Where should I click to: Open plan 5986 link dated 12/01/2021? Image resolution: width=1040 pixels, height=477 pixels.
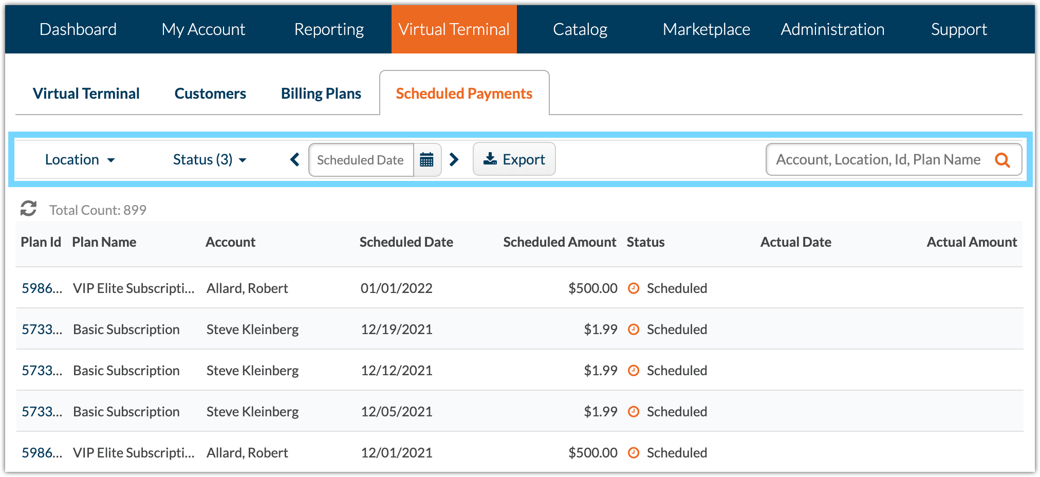click(x=42, y=453)
